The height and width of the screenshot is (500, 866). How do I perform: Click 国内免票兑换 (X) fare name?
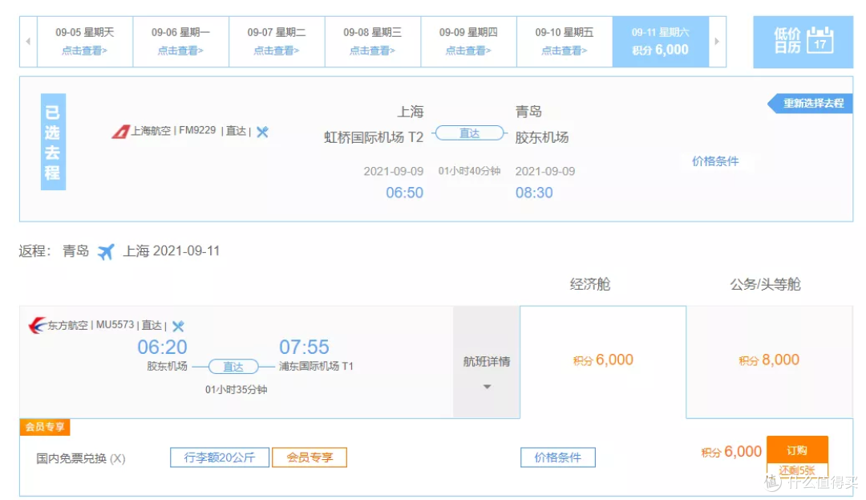point(81,458)
